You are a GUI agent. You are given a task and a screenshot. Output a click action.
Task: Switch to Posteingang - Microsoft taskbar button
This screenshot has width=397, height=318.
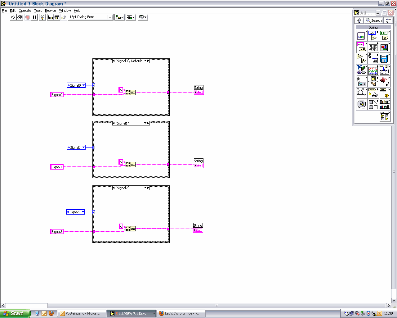coord(82,313)
